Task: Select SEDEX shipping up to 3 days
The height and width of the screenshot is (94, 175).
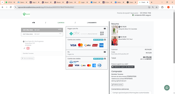Action: pos(42,30)
